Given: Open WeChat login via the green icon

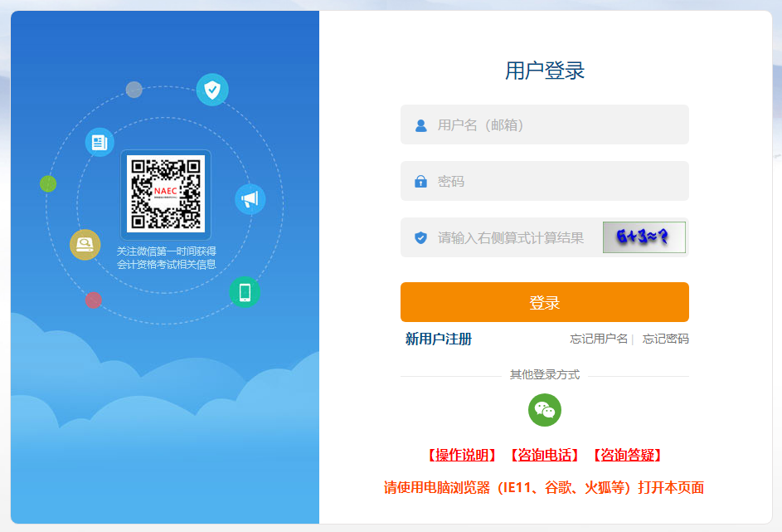Looking at the screenshot, I should tap(545, 410).
